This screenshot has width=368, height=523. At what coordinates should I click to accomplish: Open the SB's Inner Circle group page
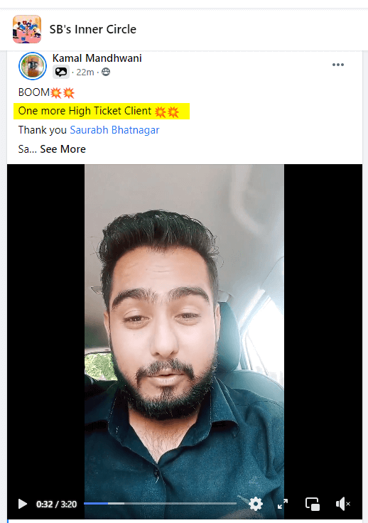click(92, 29)
